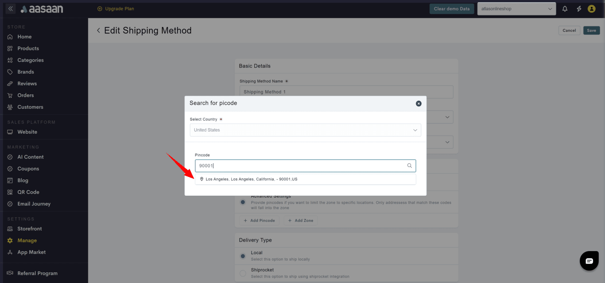Click the Save button
605x283 pixels.
591,31
